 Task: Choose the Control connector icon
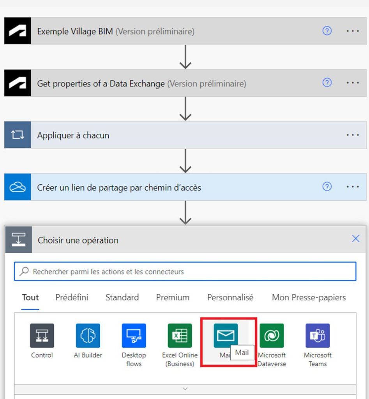(42, 335)
